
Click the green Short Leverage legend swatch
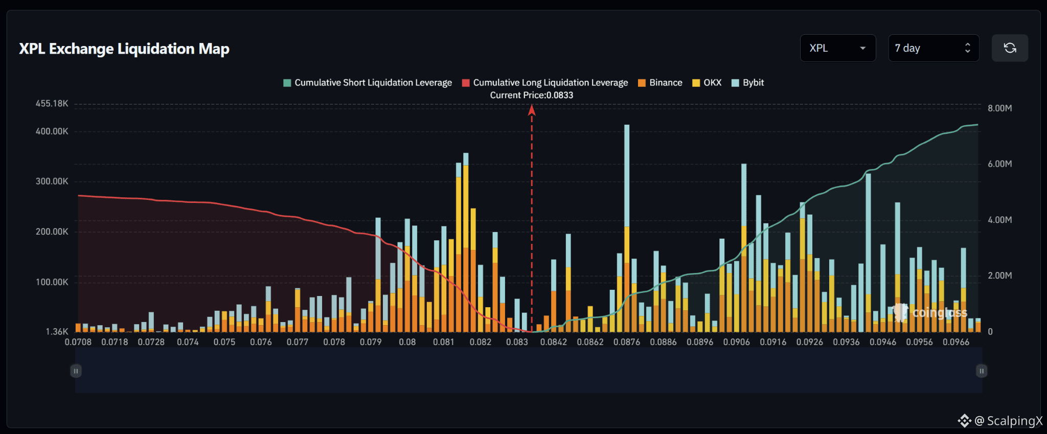pos(287,83)
